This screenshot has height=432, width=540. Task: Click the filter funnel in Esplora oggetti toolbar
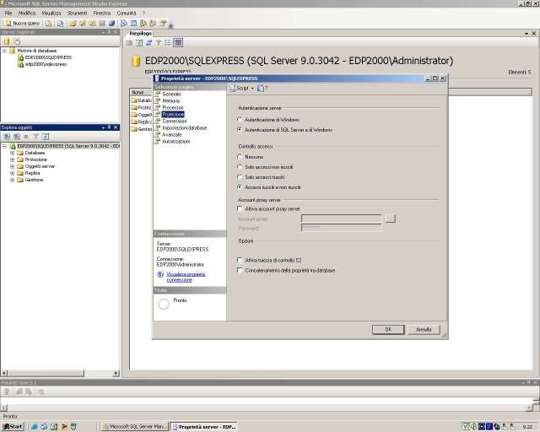[x=35, y=137]
